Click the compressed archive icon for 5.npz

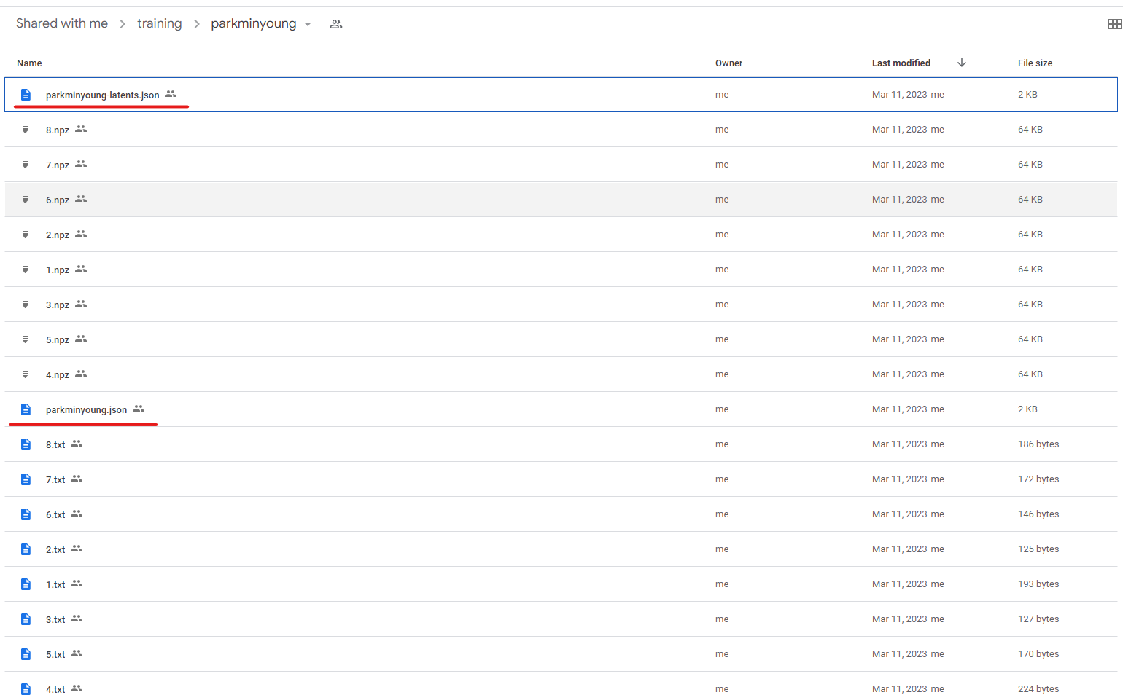[26, 339]
